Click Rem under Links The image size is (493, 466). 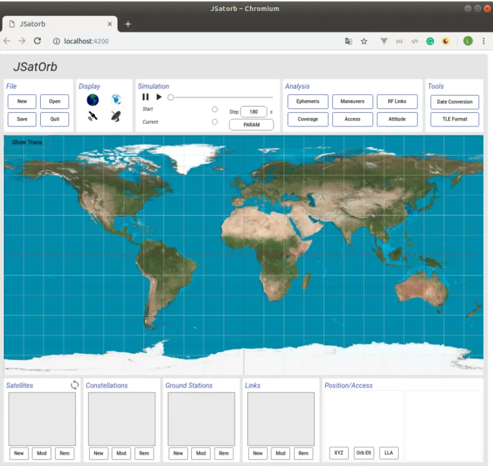303,453
